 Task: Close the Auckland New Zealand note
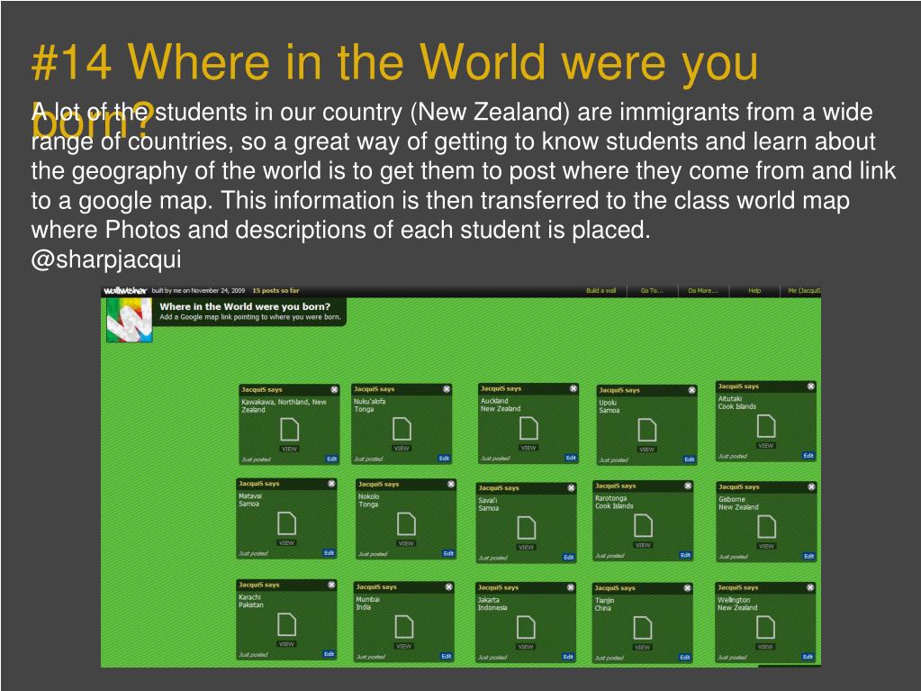click(x=573, y=388)
